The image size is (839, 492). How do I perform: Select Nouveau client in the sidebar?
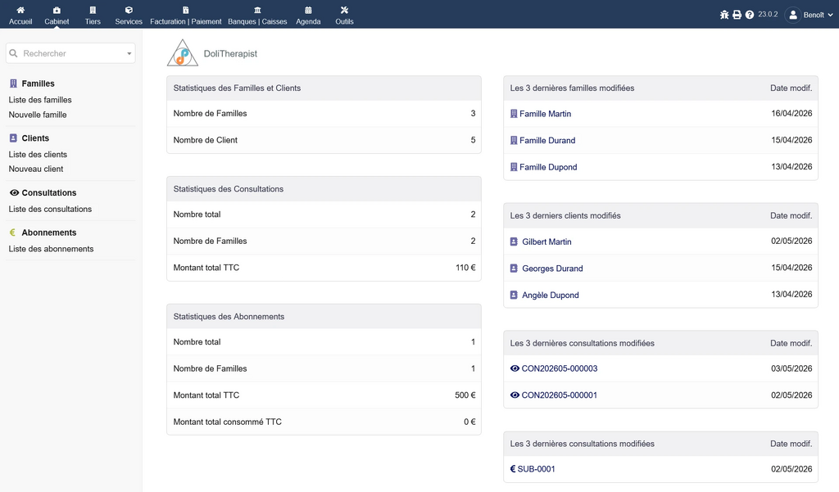(36, 169)
